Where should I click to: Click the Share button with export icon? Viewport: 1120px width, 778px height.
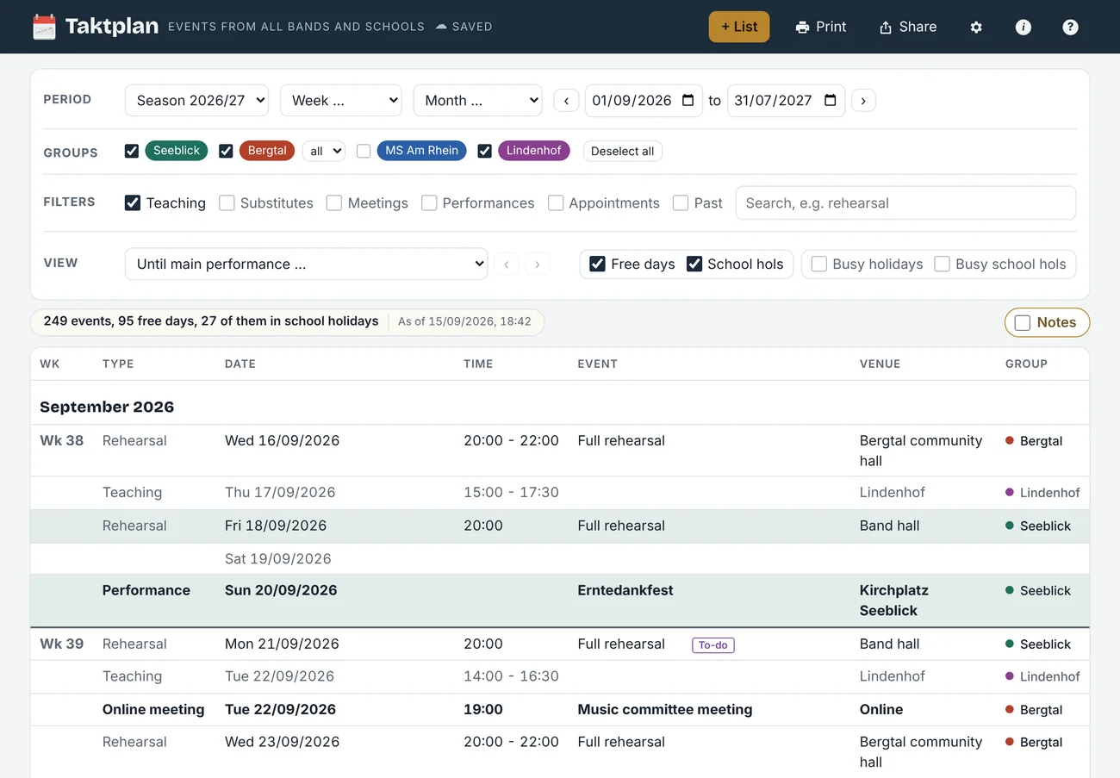(907, 27)
